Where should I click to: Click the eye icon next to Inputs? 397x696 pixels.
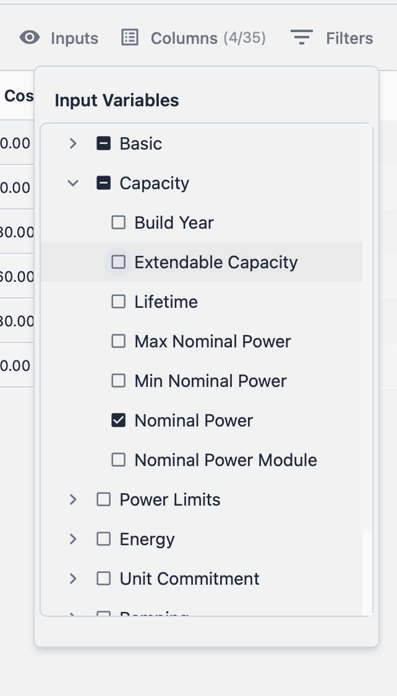point(28,38)
